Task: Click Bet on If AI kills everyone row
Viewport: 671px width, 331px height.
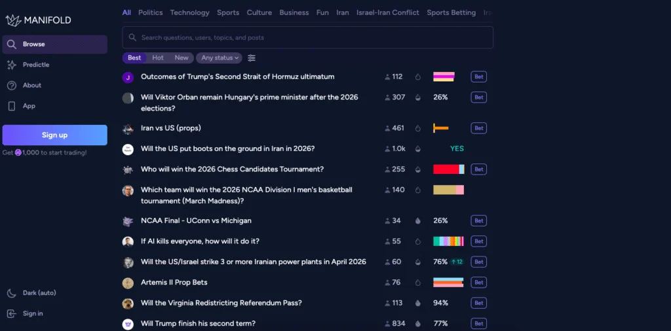Action: tap(479, 241)
